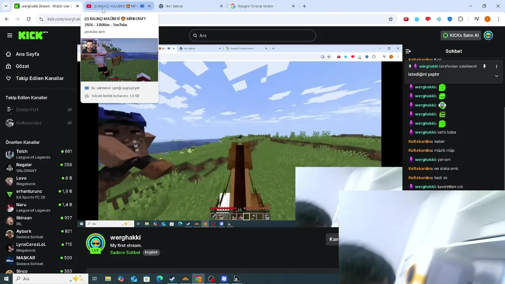Open File Explorer from taskbar
The height and width of the screenshot is (284, 505).
coord(108,279)
